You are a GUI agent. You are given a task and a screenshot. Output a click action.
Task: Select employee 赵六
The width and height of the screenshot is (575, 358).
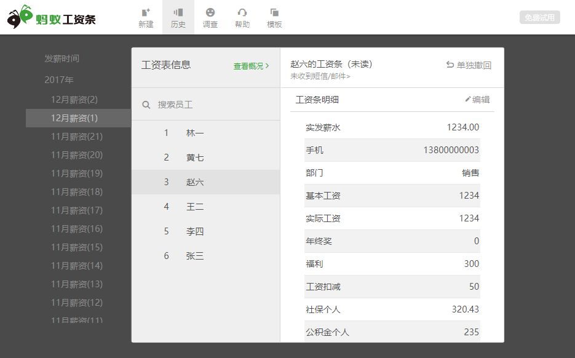[x=206, y=182]
